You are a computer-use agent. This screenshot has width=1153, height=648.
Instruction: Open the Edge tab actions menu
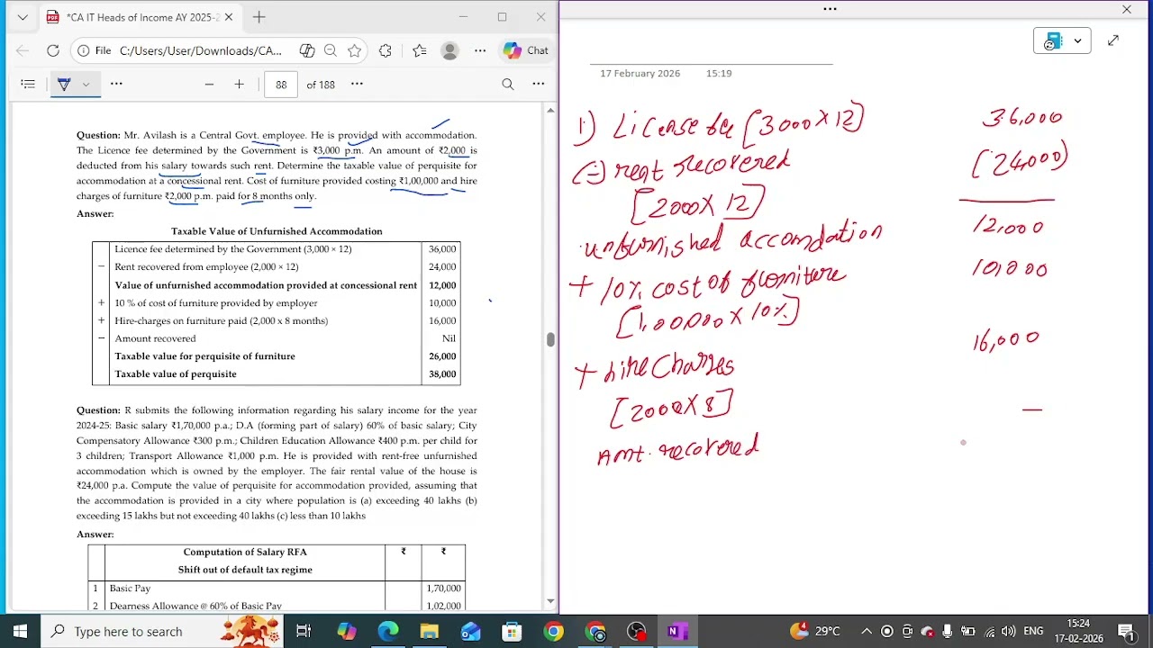[x=23, y=17]
